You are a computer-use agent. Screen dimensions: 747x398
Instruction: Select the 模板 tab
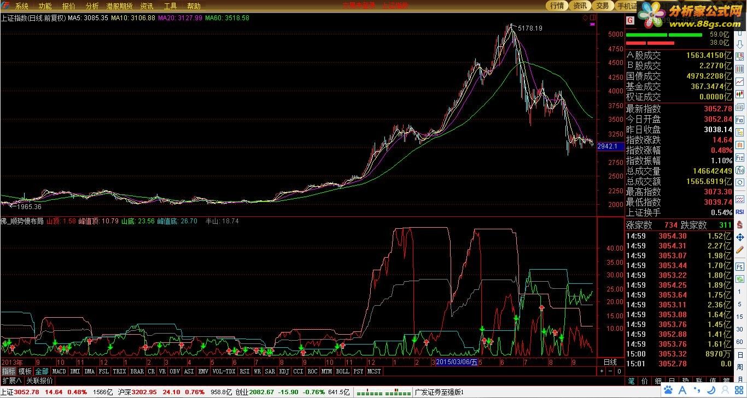coord(25,371)
